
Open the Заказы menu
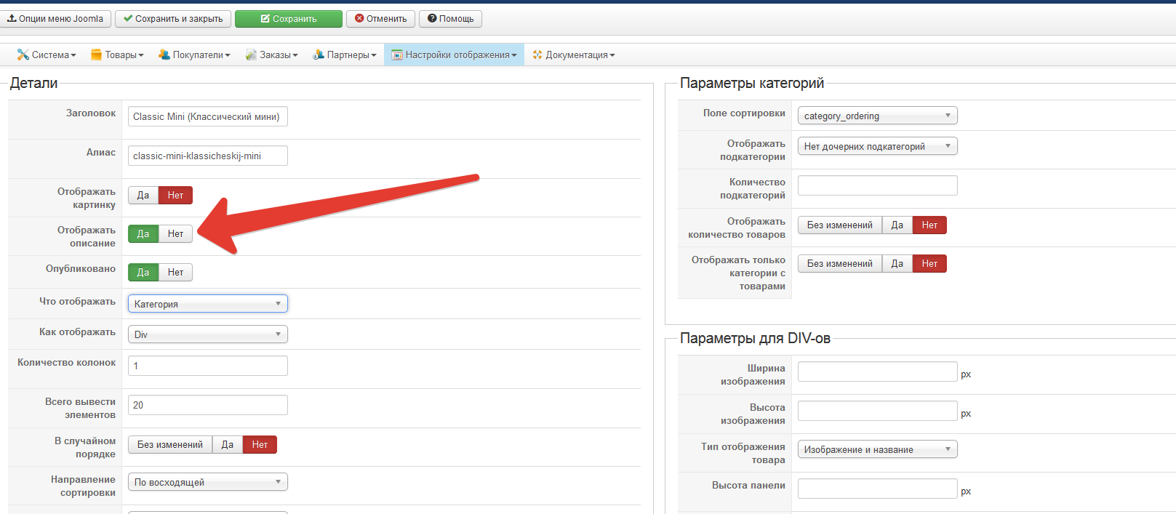(x=271, y=55)
